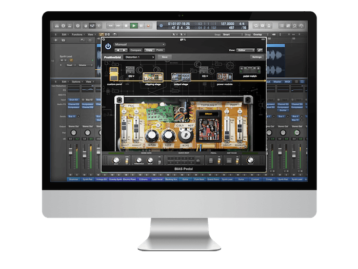Open the Snap Smart dropdown

coord(233,34)
